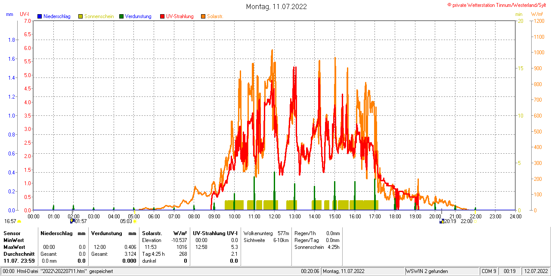551x276 pixels.
Task: Select the Niederschlag legend label
Action: [57, 16]
